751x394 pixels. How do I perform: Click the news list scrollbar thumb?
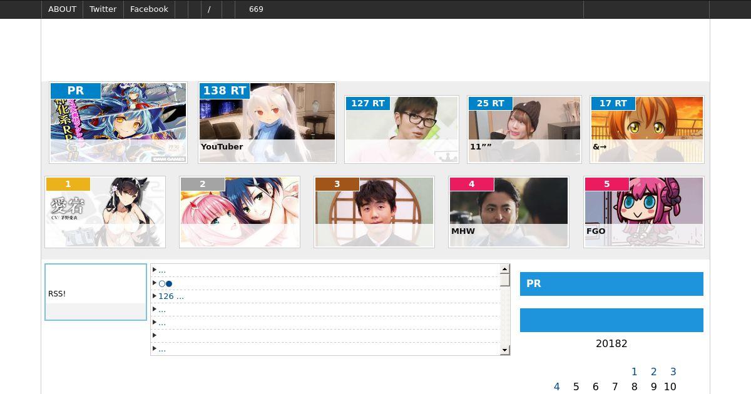pyautogui.click(x=505, y=280)
